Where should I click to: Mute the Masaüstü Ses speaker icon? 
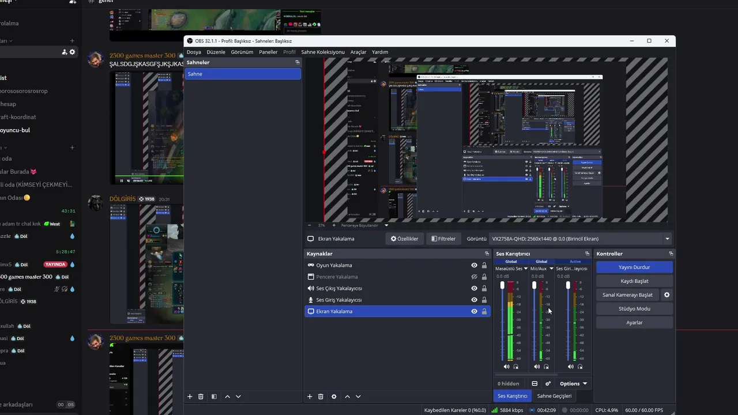(506, 367)
